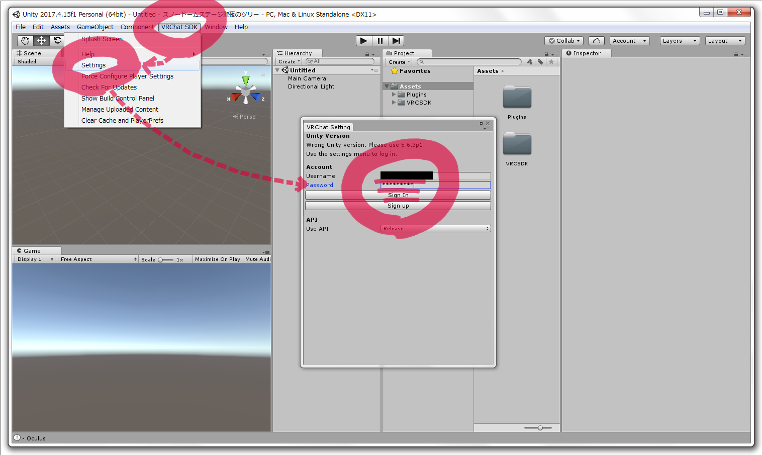Screen dimensions: 762x455
Task: Click the Project icon size slider
Action: click(x=538, y=428)
